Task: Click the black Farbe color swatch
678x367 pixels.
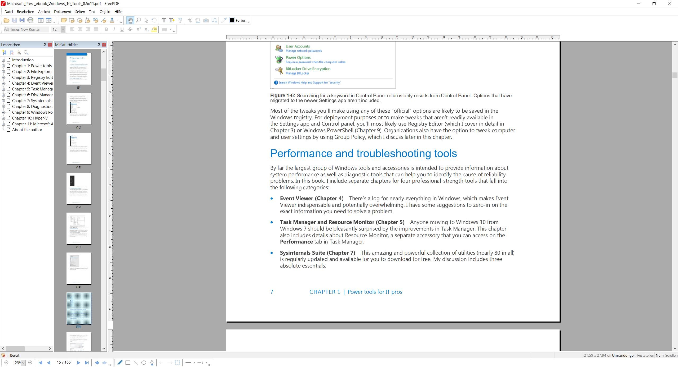Action: click(232, 20)
